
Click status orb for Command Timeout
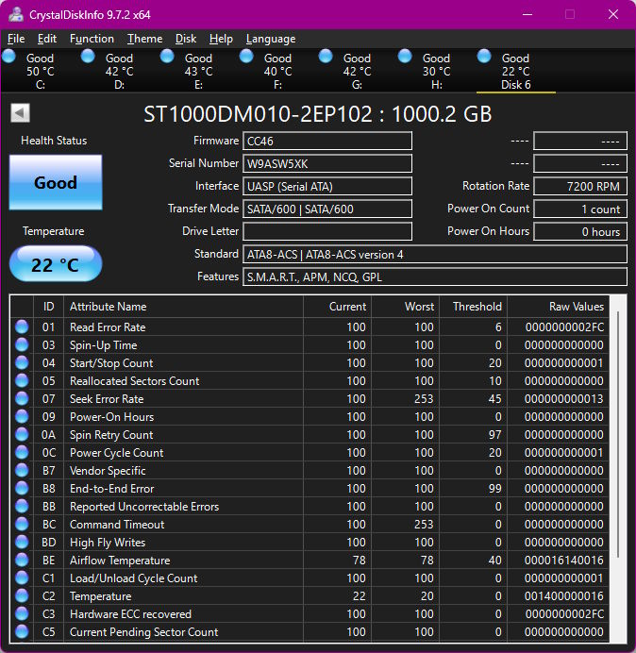(x=22, y=524)
